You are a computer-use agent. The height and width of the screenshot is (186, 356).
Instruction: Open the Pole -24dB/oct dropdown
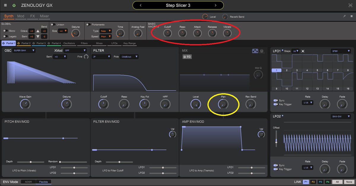(129, 56)
